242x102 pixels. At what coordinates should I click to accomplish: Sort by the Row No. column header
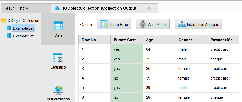click(94, 40)
